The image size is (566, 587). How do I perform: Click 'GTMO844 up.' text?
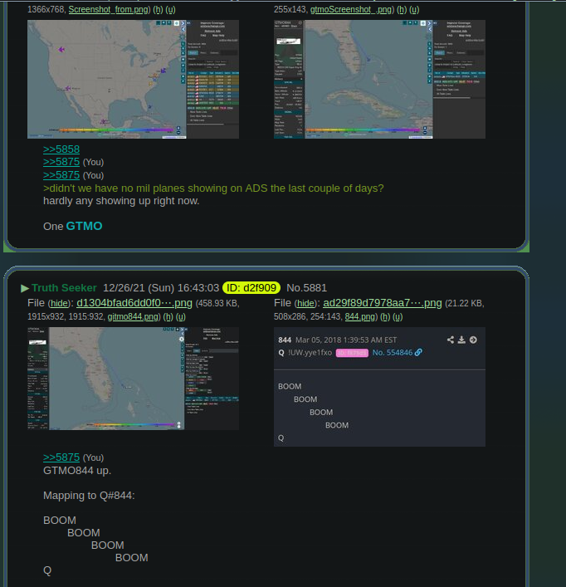[x=77, y=470]
